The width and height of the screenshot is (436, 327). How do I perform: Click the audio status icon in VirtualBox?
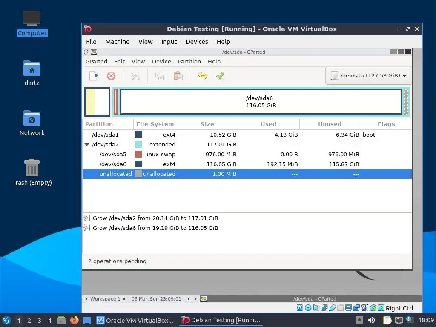click(316, 308)
